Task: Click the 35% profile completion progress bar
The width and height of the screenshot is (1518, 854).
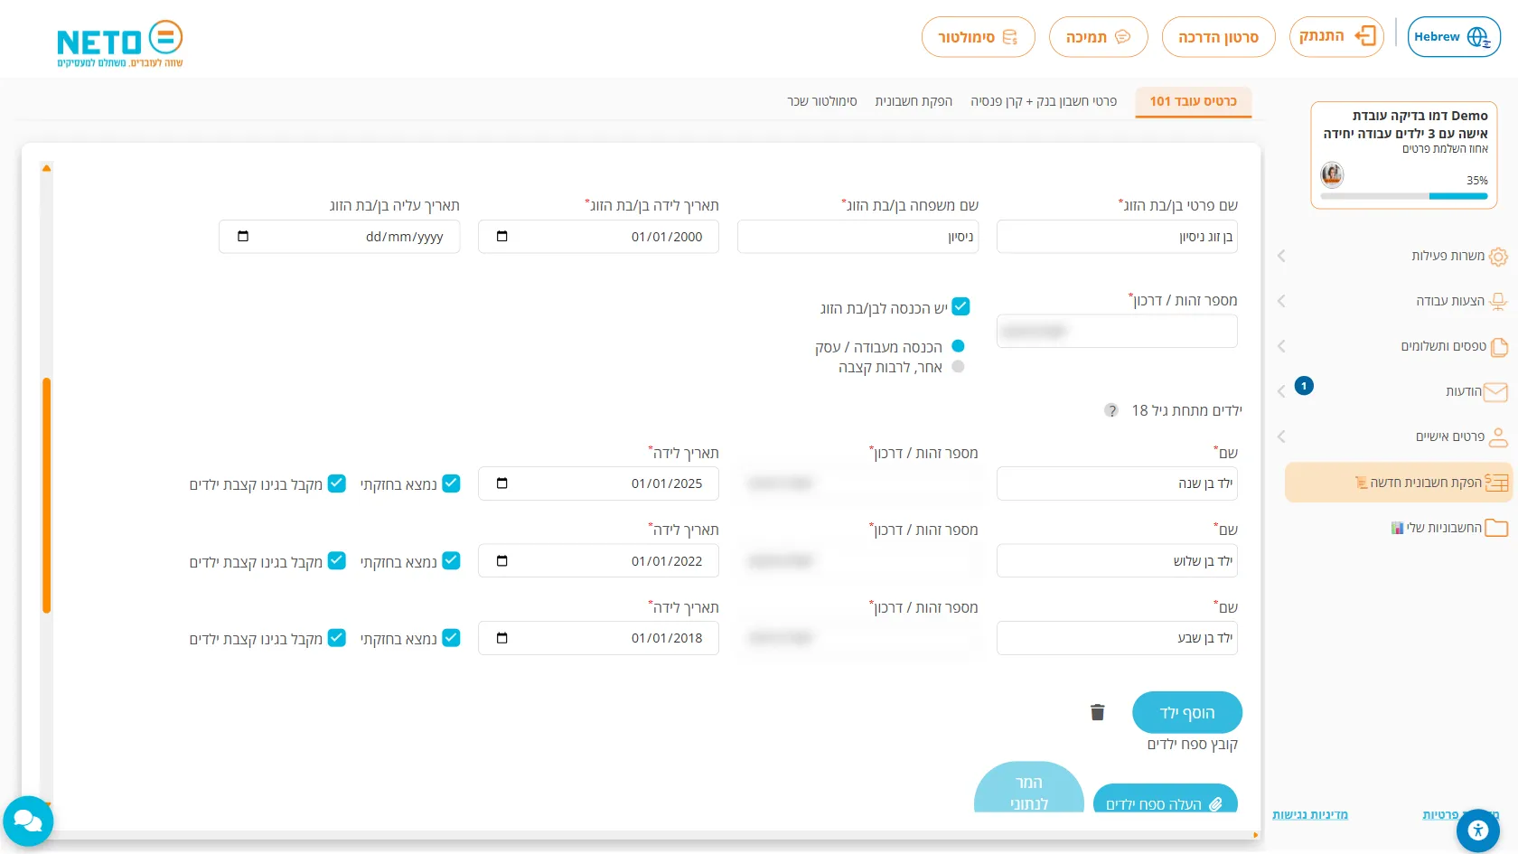Action: tap(1404, 196)
